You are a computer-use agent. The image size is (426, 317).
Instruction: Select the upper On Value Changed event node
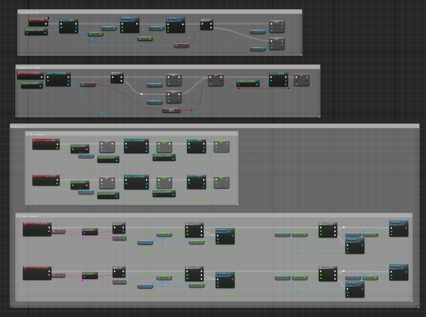coord(46,143)
